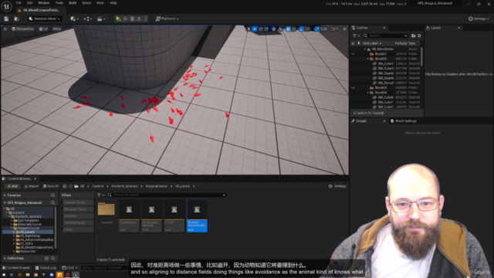Switch to the Levels tab

[x=435, y=28]
